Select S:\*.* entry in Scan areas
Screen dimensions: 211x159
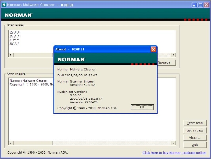coord(14,43)
